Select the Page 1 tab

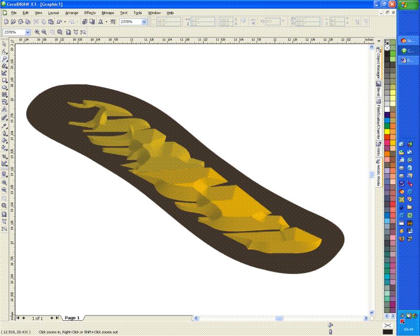tap(71, 318)
